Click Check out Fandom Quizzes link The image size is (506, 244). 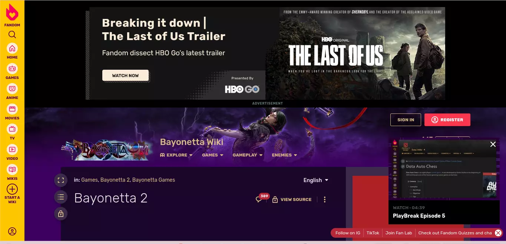[455, 233]
